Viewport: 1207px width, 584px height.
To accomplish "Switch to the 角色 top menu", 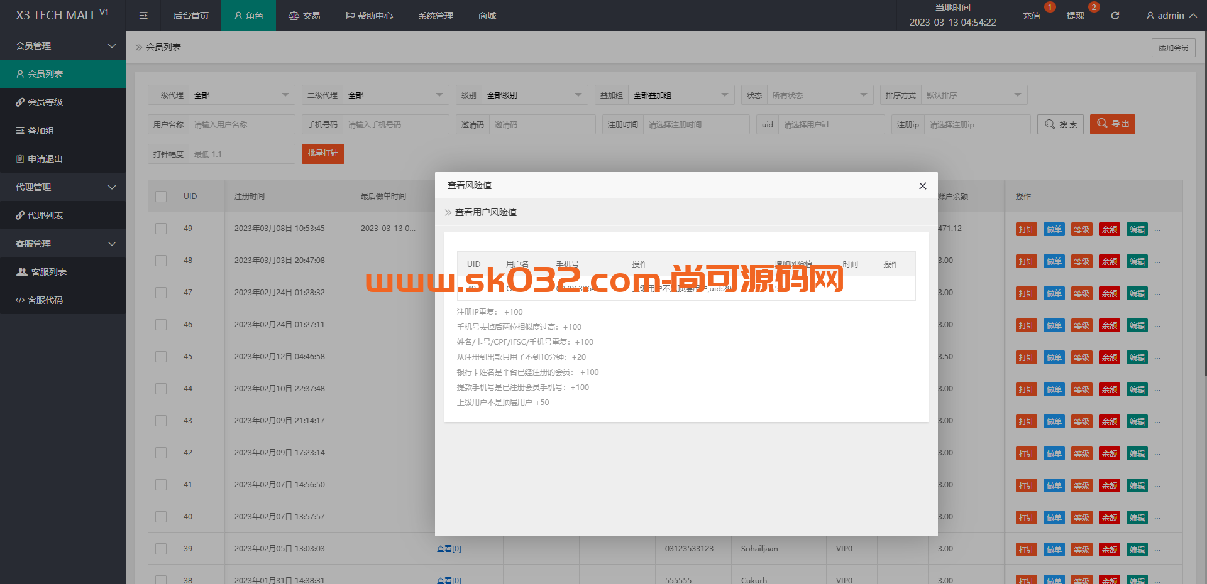I will coord(248,16).
